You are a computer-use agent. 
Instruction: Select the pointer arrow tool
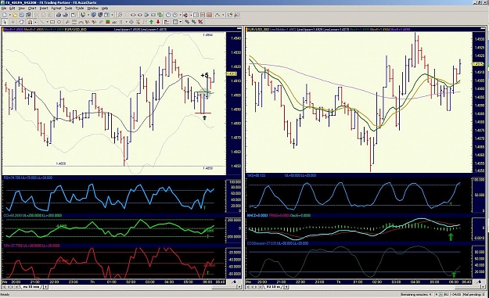(x=5, y=22)
